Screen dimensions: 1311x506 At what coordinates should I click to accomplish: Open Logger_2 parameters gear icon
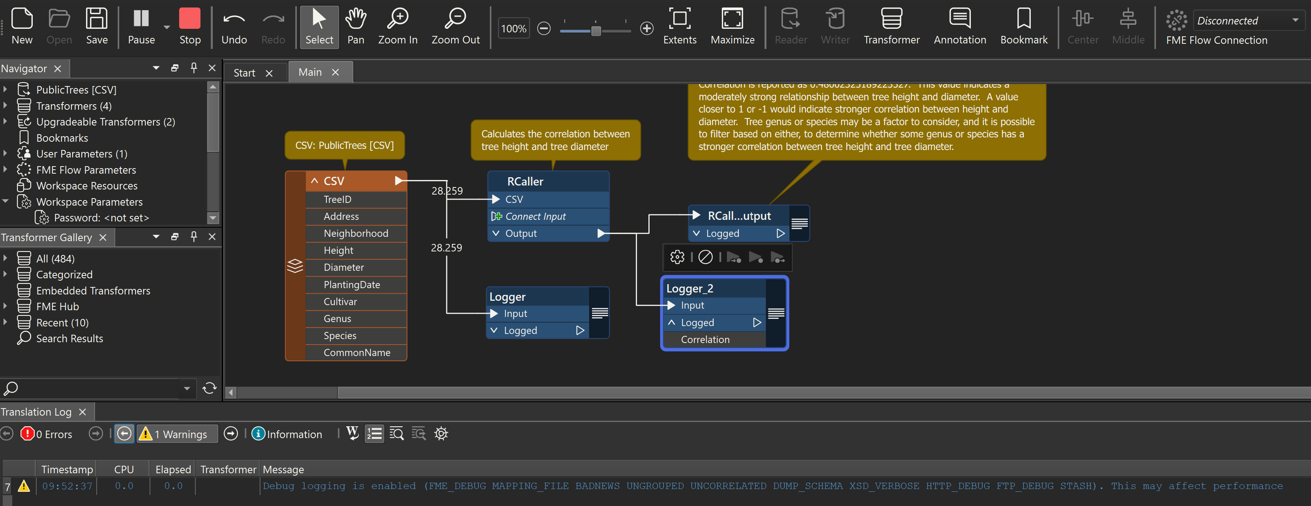click(677, 257)
